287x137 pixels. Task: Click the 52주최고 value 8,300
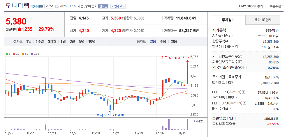click(x=263, y=83)
